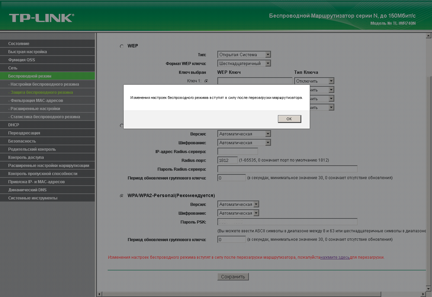Open the Версия dropdown under WPA/WPA2-Personal
This screenshot has width=432, height=297.
point(238,204)
